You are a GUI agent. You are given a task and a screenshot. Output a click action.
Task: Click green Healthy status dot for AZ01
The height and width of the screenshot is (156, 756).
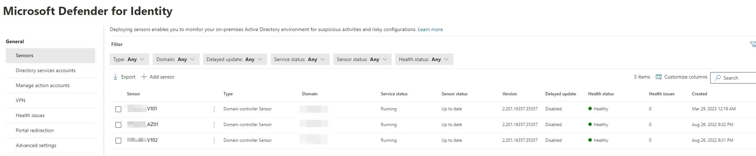[590, 124]
